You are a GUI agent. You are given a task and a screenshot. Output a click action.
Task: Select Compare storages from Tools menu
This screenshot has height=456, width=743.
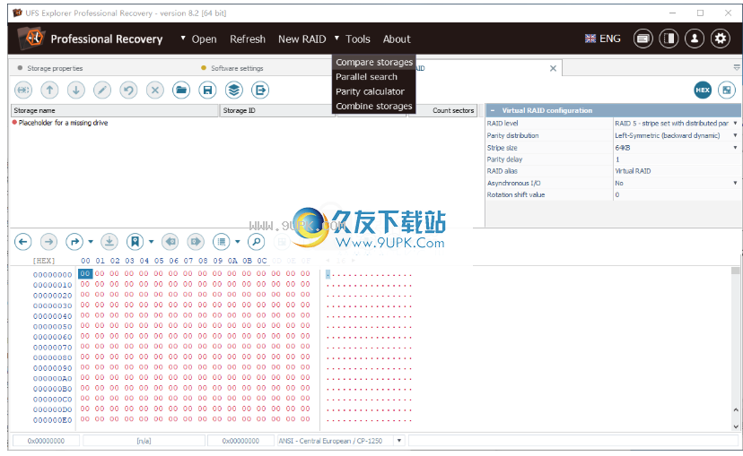[x=374, y=62]
